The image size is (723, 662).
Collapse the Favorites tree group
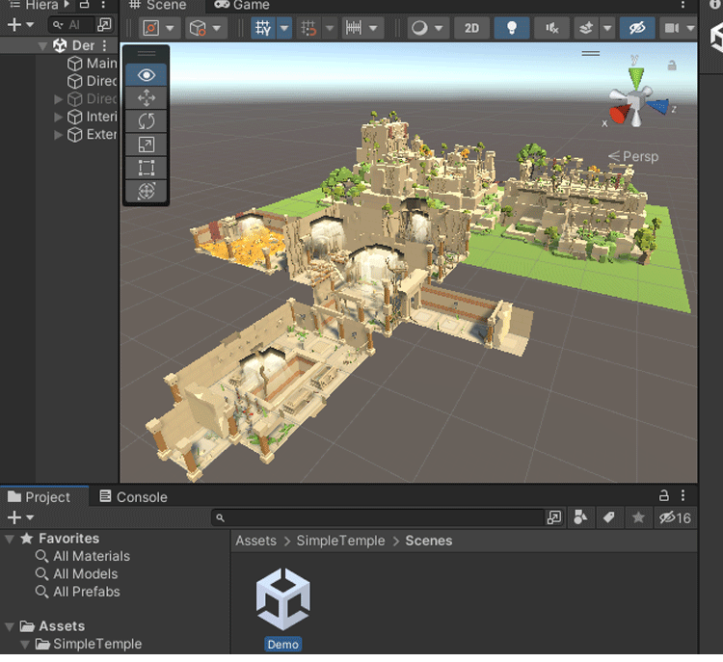click(10, 539)
